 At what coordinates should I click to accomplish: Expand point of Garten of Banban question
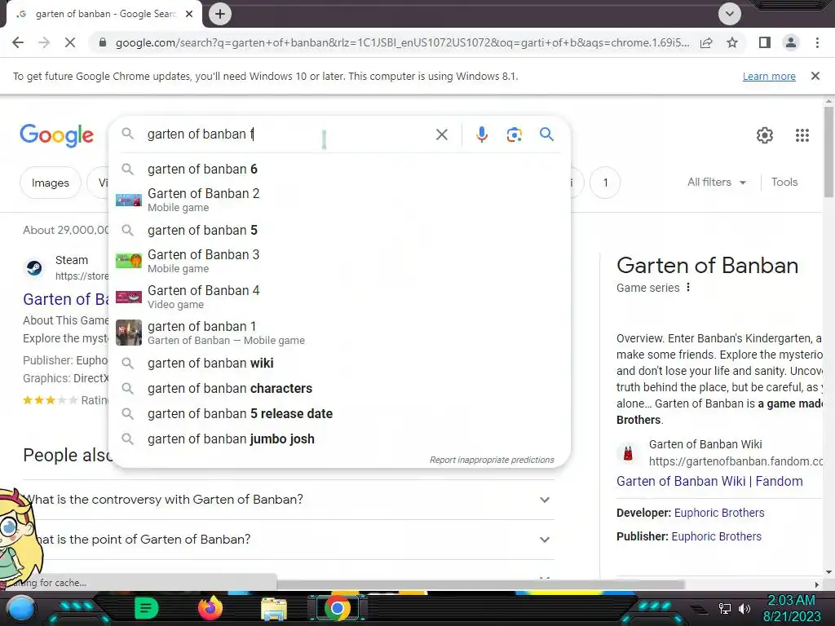pyautogui.click(x=289, y=540)
